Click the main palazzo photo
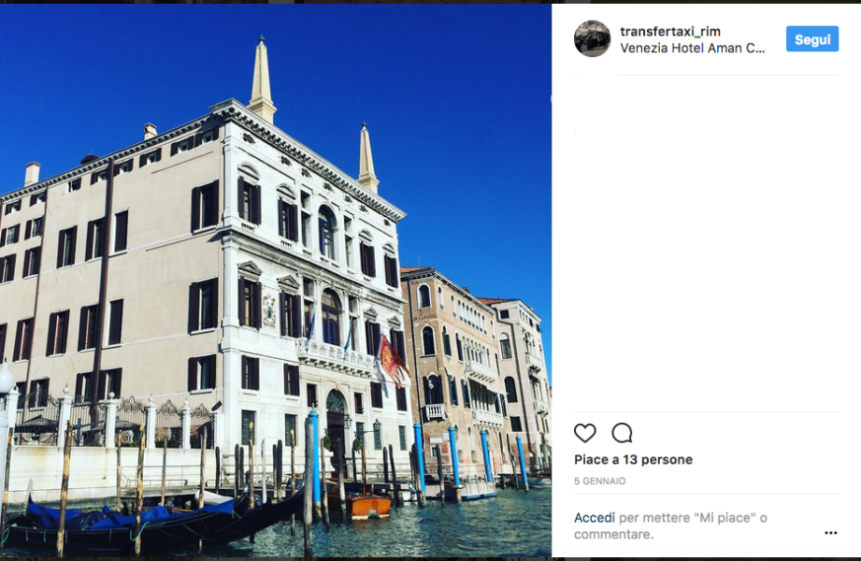The image size is (861, 561). tap(276, 280)
